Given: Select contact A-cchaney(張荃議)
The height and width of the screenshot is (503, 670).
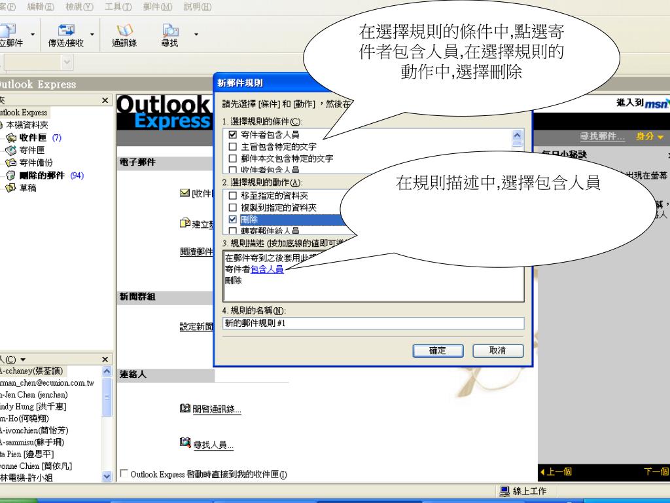Looking at the screenshot, I should pyautogui.click(x=31, y=371).
